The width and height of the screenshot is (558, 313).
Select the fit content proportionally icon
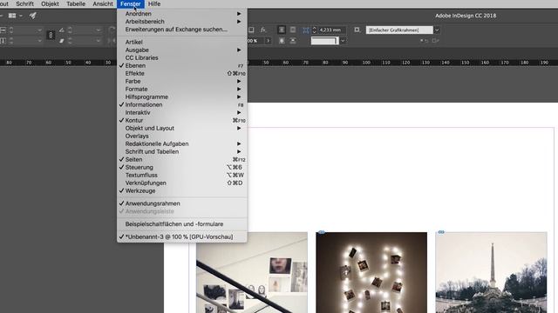(x=293, y=30)
